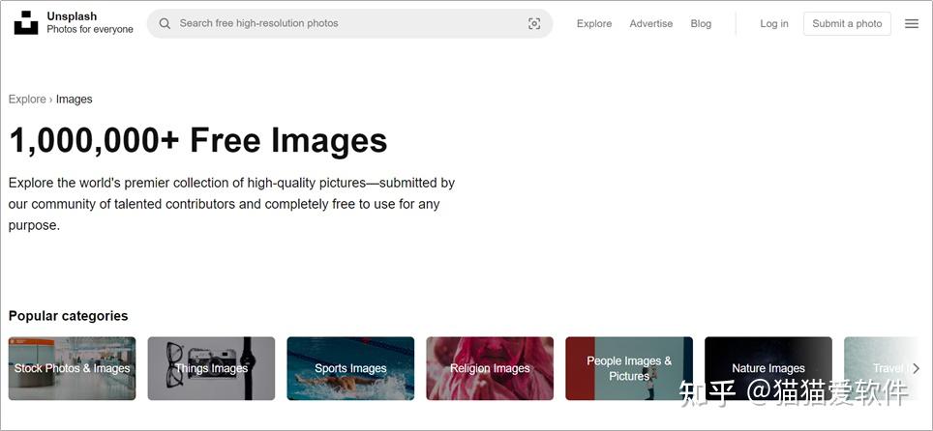Open the Advertise nav item
Screen dimensions: 933x431
pos(651,24)
